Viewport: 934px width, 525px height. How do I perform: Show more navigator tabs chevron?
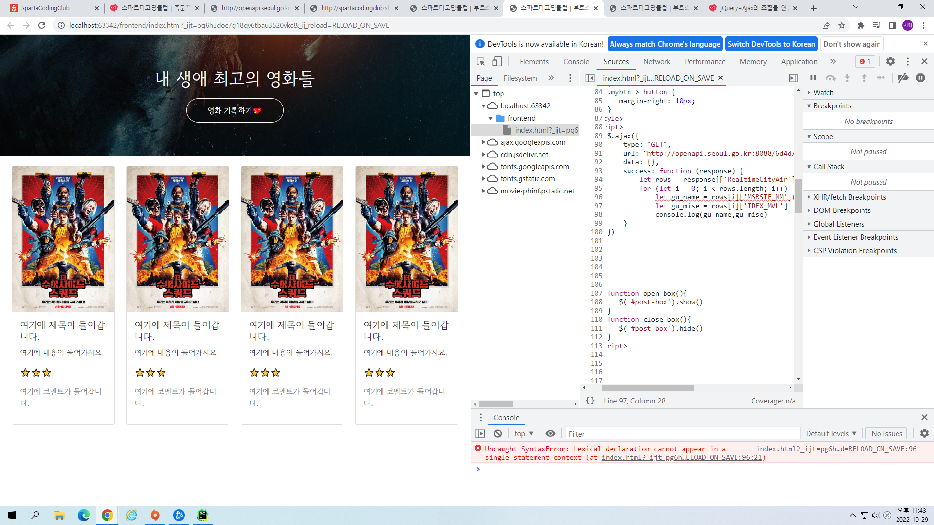coord(551,78)
